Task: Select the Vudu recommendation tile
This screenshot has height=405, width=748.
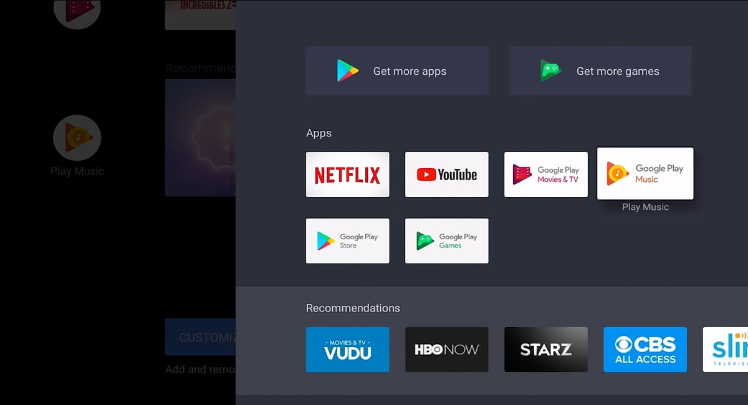Action: pos(347,350)
